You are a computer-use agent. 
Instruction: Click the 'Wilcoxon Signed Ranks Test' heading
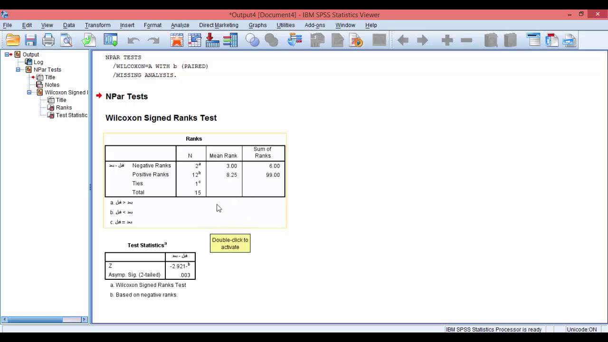pyautogui.click(x=161, y=118)
